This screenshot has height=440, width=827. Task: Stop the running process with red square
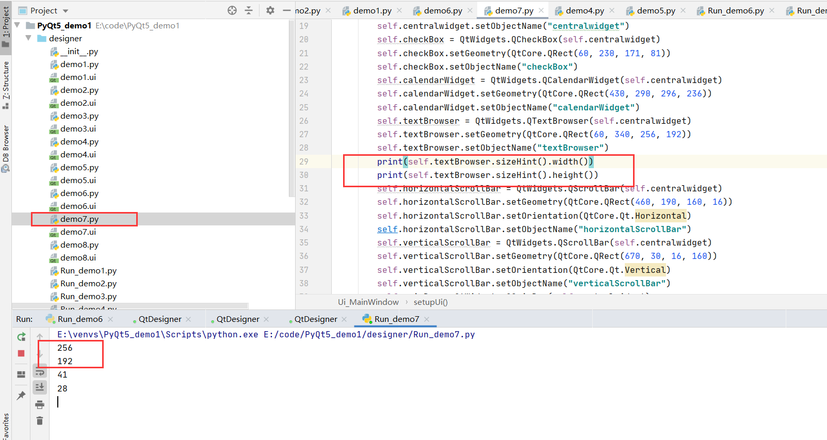(x=21, y=353)
